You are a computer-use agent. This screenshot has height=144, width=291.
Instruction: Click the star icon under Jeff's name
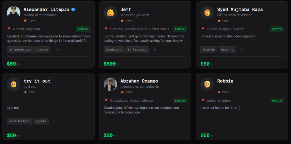(122, 20)
